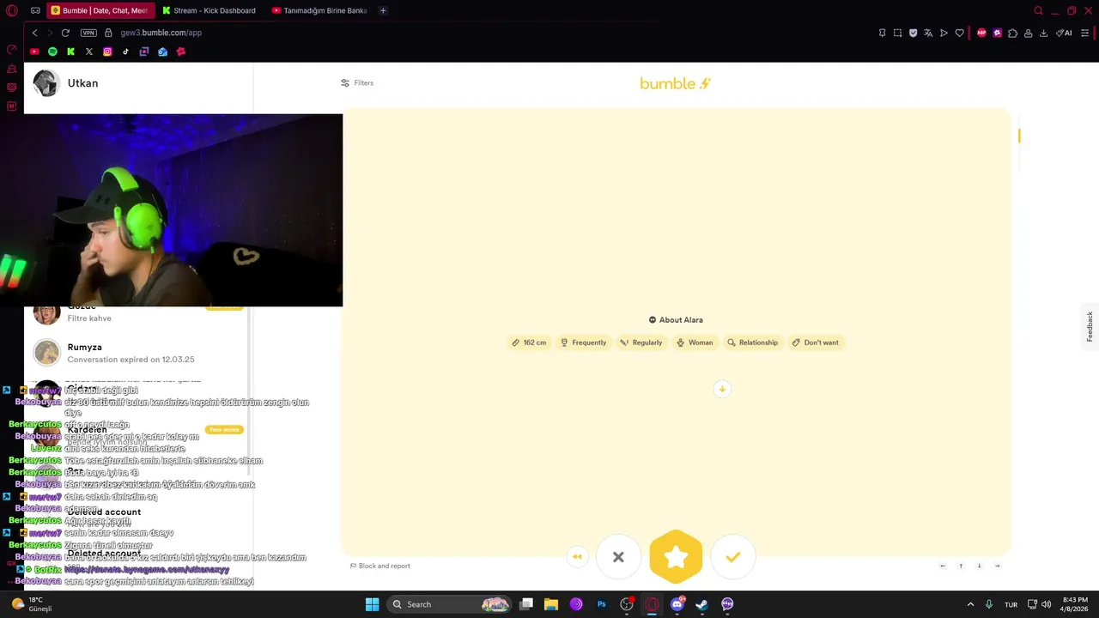The width and height of the screenshot is (1099, 618).
Task: Bookmark page with the heart icon
Action: 959,33
